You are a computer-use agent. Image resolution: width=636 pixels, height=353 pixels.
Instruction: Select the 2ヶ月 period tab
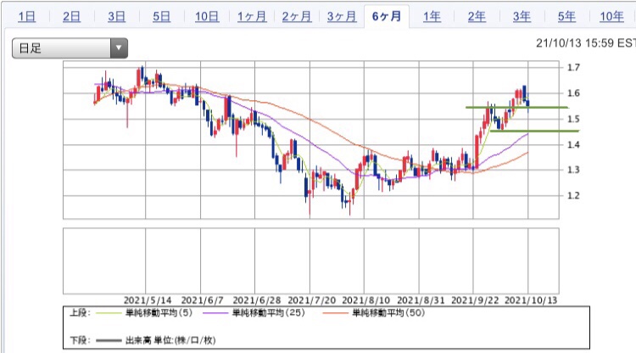297,17
